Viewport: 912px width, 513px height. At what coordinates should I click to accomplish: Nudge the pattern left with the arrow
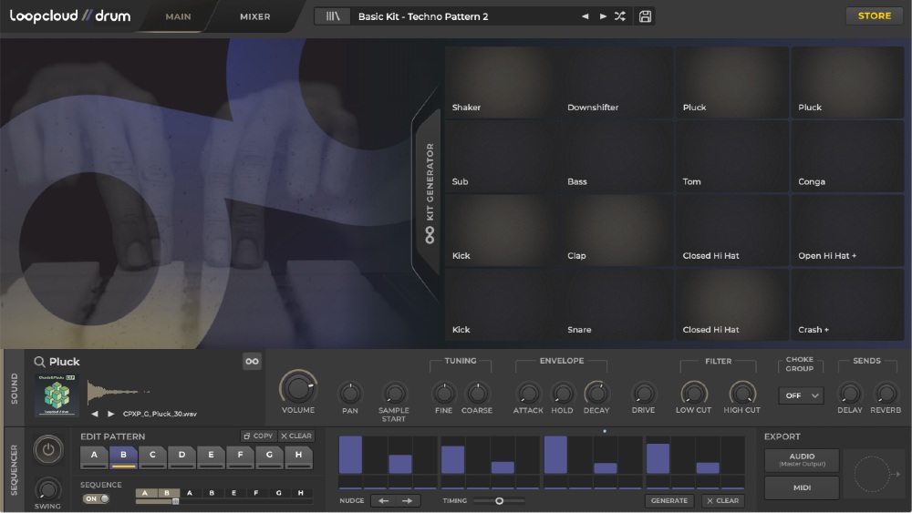tap(384, 500)
